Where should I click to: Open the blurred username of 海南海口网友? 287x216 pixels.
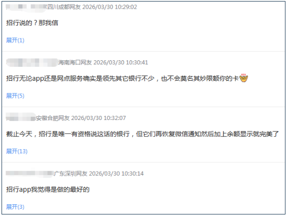click(32, 62)
